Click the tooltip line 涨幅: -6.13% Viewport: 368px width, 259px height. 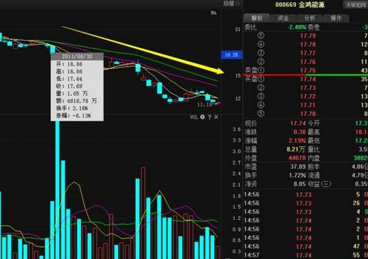pos(73,116)
